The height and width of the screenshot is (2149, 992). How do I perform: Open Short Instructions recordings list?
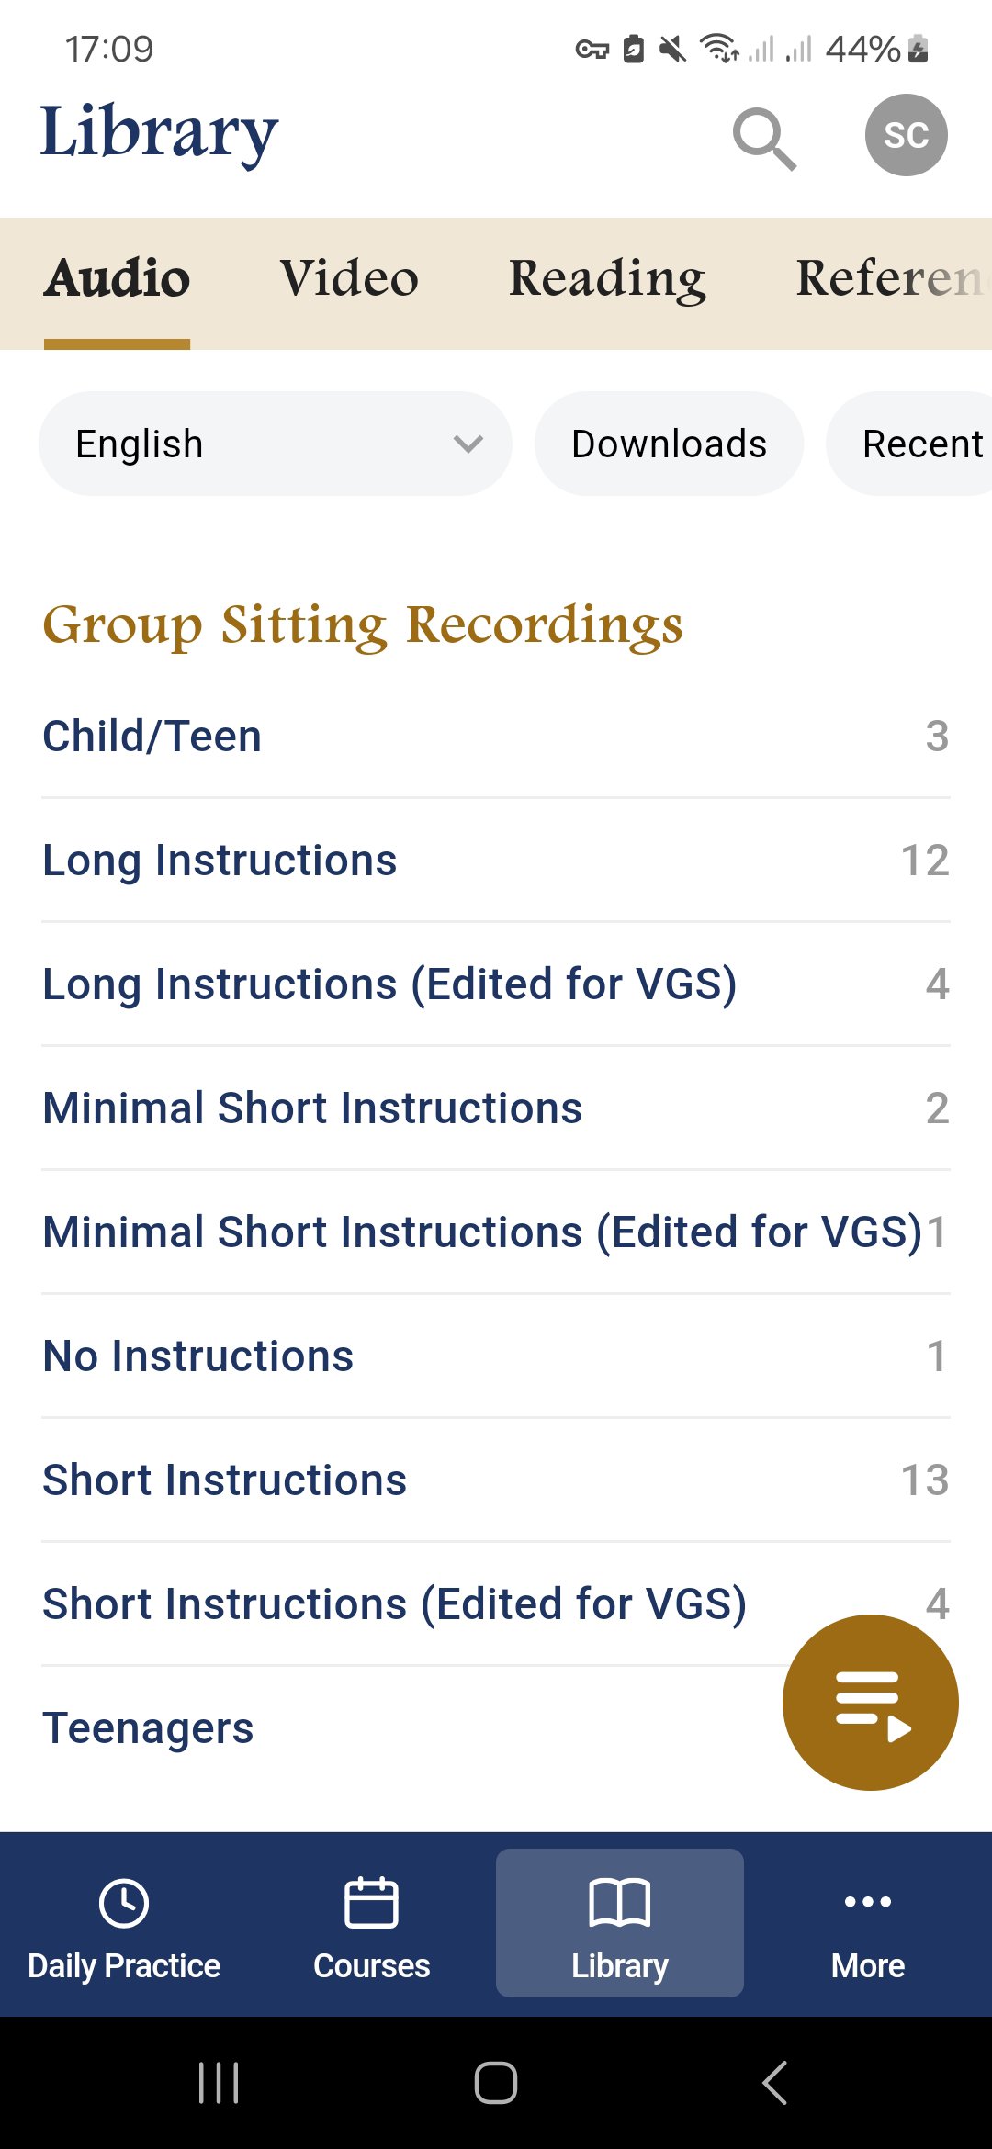coord(496,1480)
